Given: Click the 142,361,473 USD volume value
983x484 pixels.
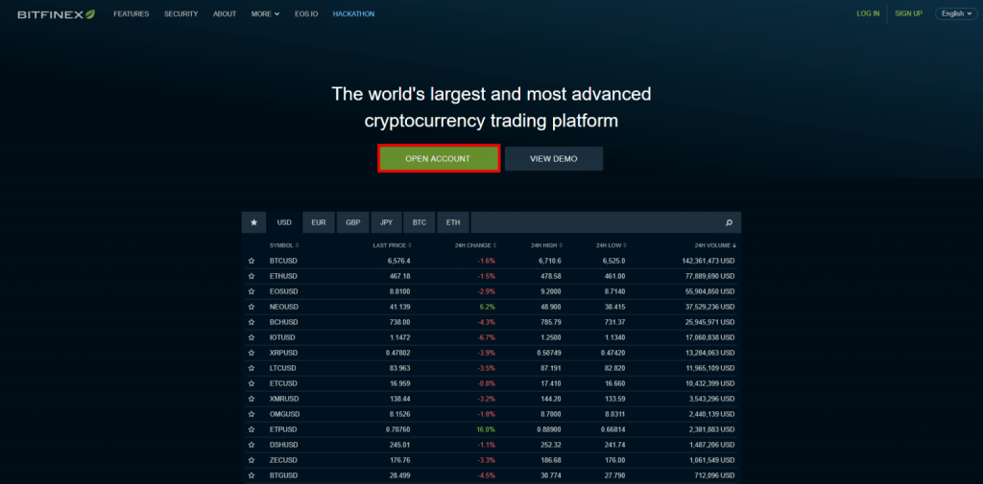Looking at the screenshot, I should click(x=707, y=261).
